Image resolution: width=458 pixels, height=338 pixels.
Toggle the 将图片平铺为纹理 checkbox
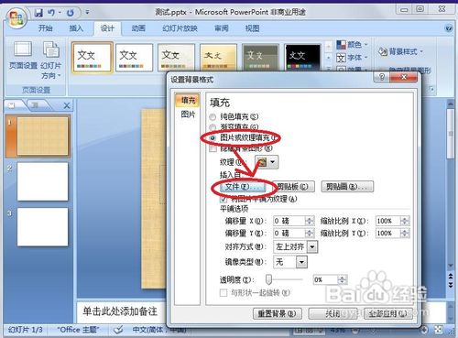224,200
